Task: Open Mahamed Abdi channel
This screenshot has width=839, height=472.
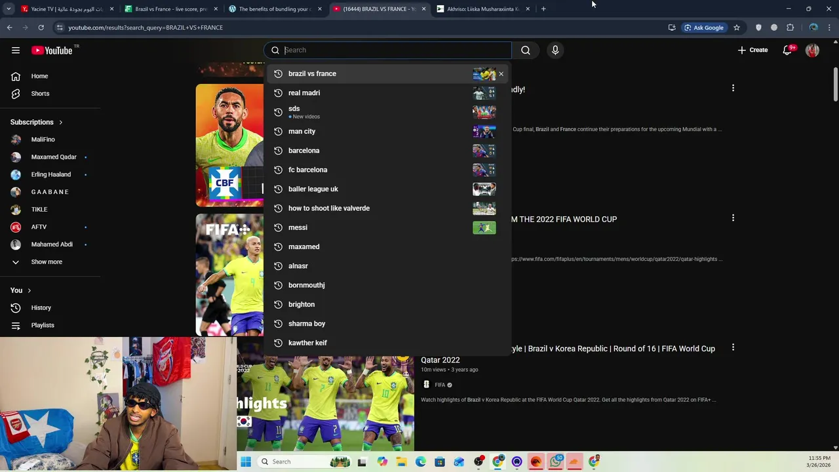Action: coord(51,245)
